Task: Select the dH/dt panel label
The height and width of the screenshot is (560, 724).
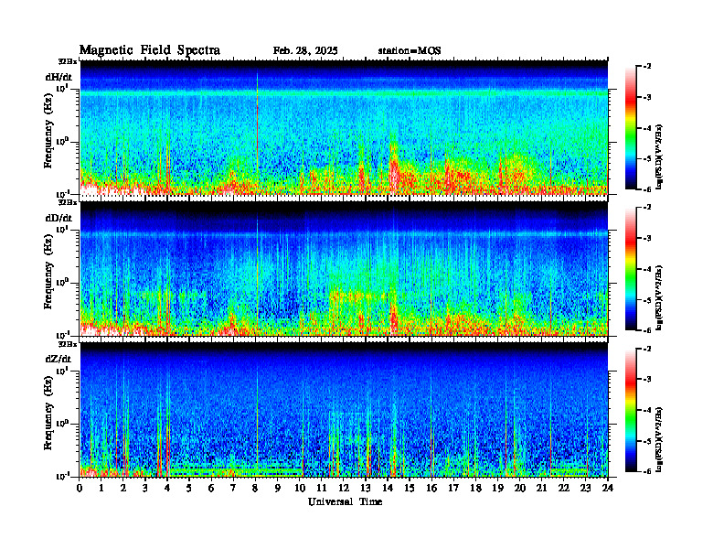Action: pyautogui.click(x=59, y=77)
